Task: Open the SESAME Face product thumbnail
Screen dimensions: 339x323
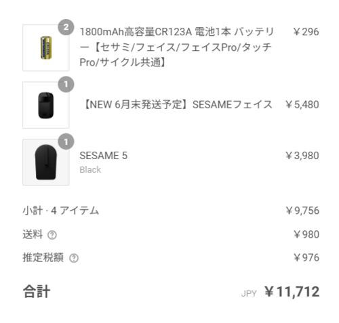Action: point(46,105)
